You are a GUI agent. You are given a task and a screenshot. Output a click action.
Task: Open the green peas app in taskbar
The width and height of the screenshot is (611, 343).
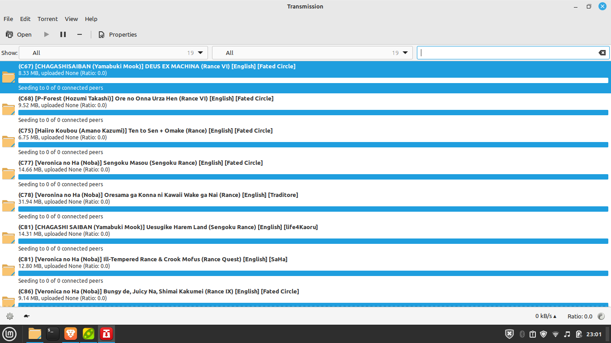click(x=89, y=334)
